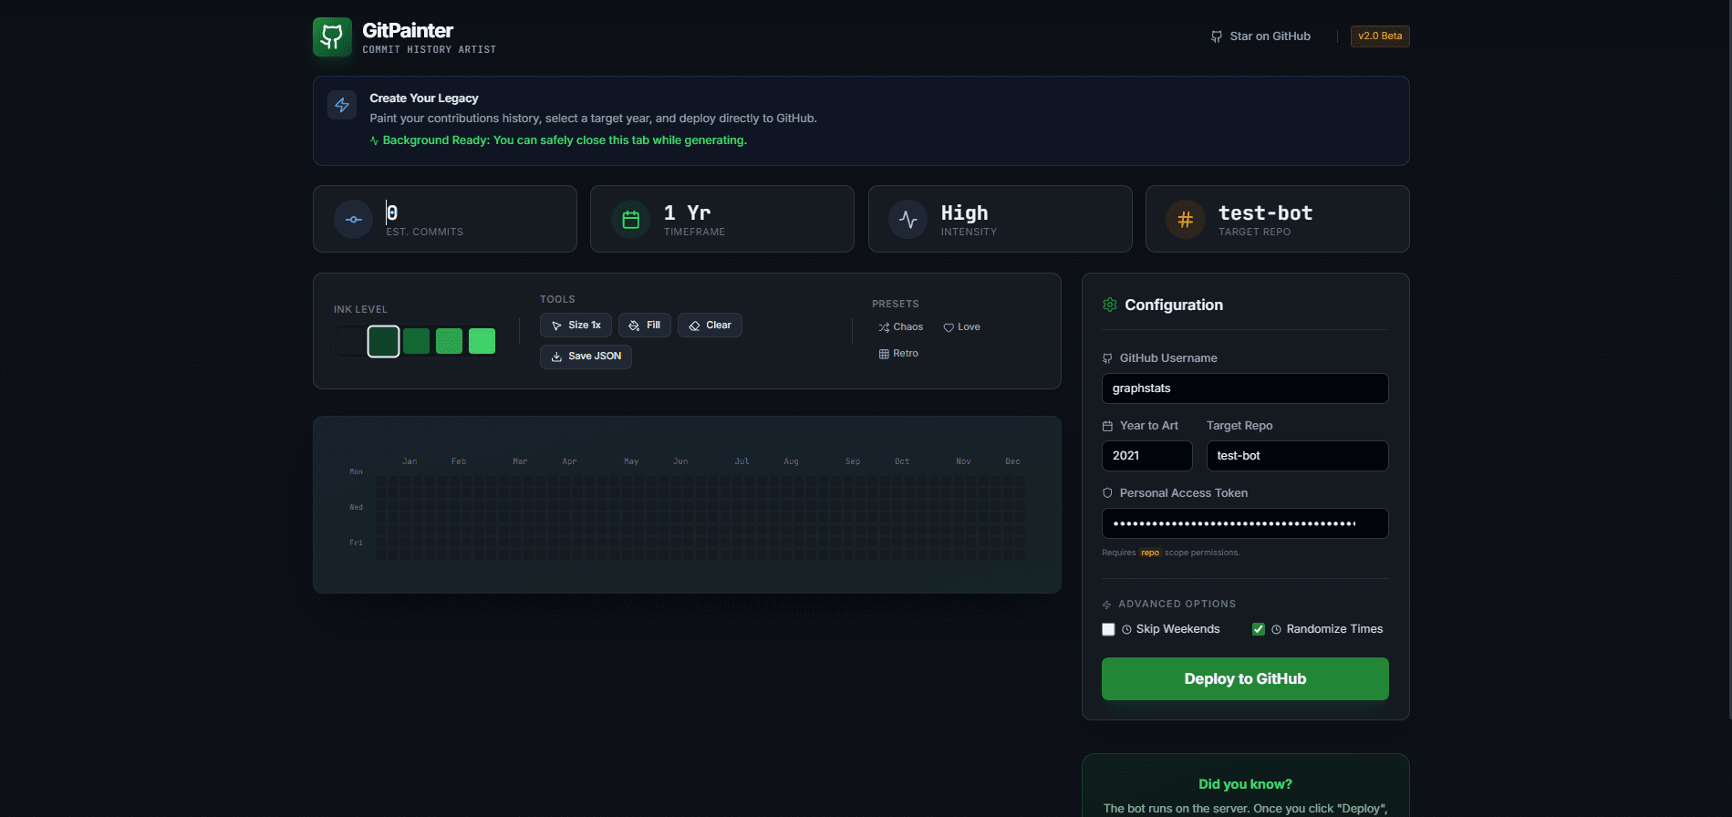Click the commit icon beside Est. Commits
The width and height of the screenshot is (1732, 817).
tap(354, 220)
